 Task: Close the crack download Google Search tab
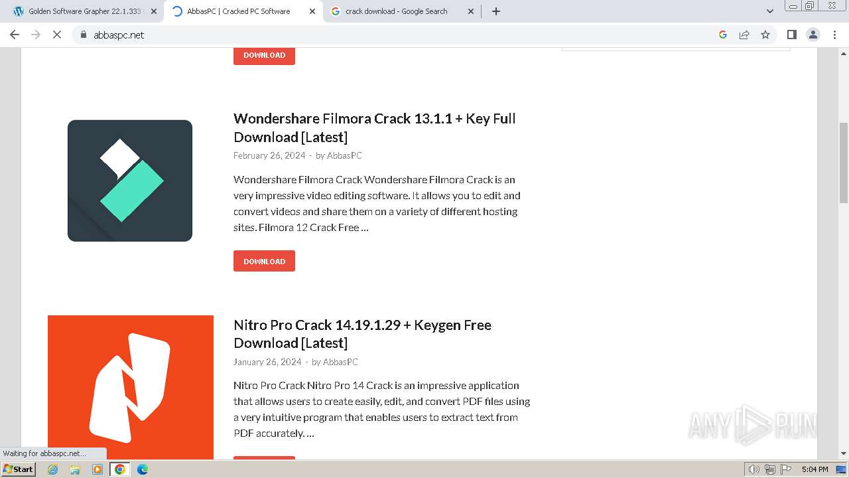click(x=471, y=11)
